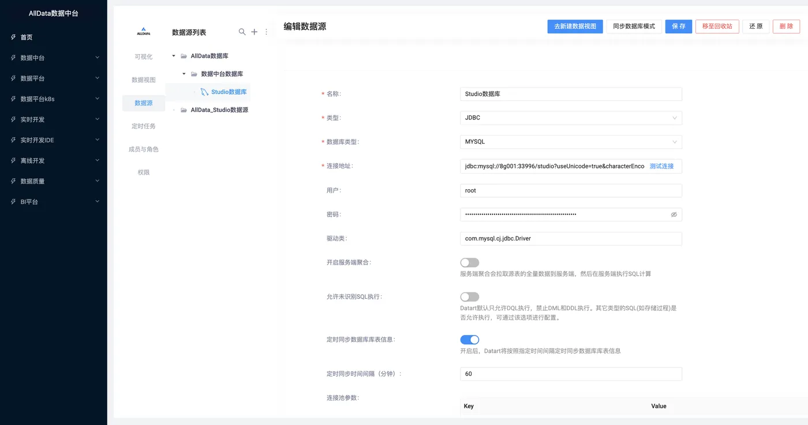Disable the 定时同步数据库库表信息 switch
The width and height of the screenshot is (808, 425).
[x=470, y=340]
